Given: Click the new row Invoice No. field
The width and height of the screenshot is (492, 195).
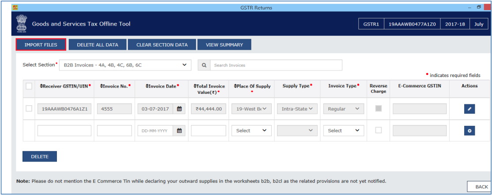Looking at the screenshot, I should tap(114, 131).
